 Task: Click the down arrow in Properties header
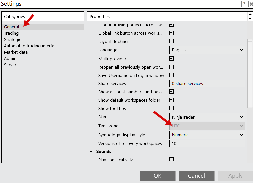coord(250,19)
